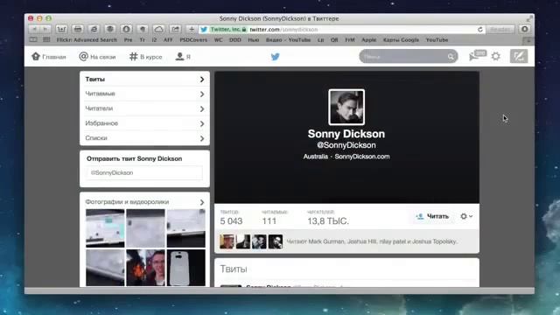The height and width of the screenshot is (315, 560).
Task: Click the chevron next to Избранное
Action: point(202,124)
